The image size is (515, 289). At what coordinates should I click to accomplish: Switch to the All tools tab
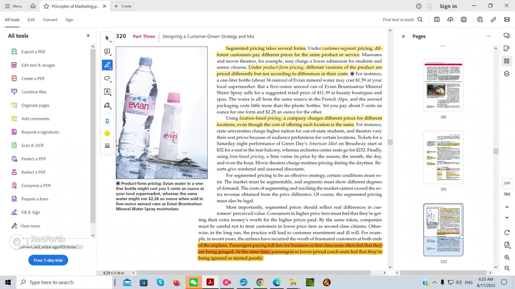[x=12, y=20]
